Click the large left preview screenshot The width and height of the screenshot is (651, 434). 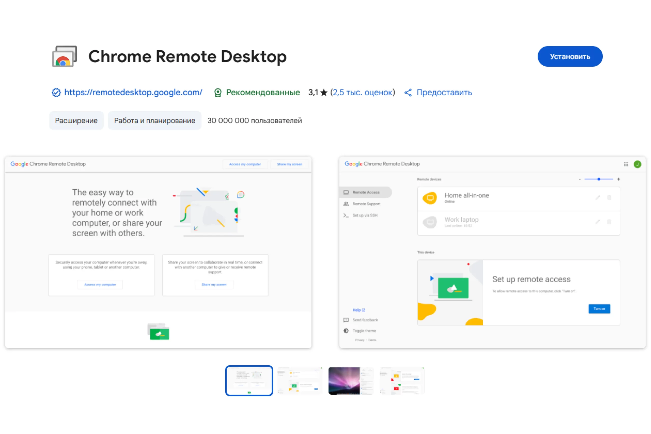click(x=158, y=252)
